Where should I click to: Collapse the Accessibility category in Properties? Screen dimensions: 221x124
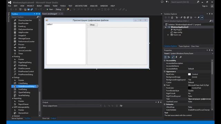[165, 61]
